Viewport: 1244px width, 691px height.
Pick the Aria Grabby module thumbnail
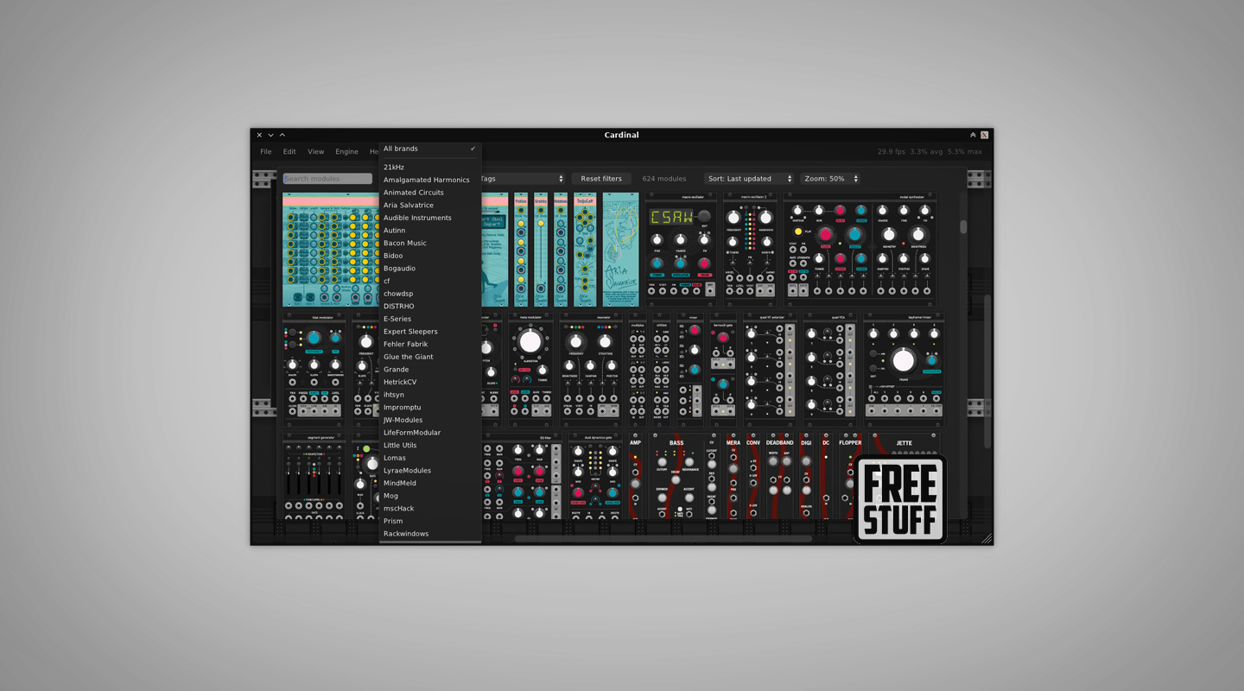[541, 249]
